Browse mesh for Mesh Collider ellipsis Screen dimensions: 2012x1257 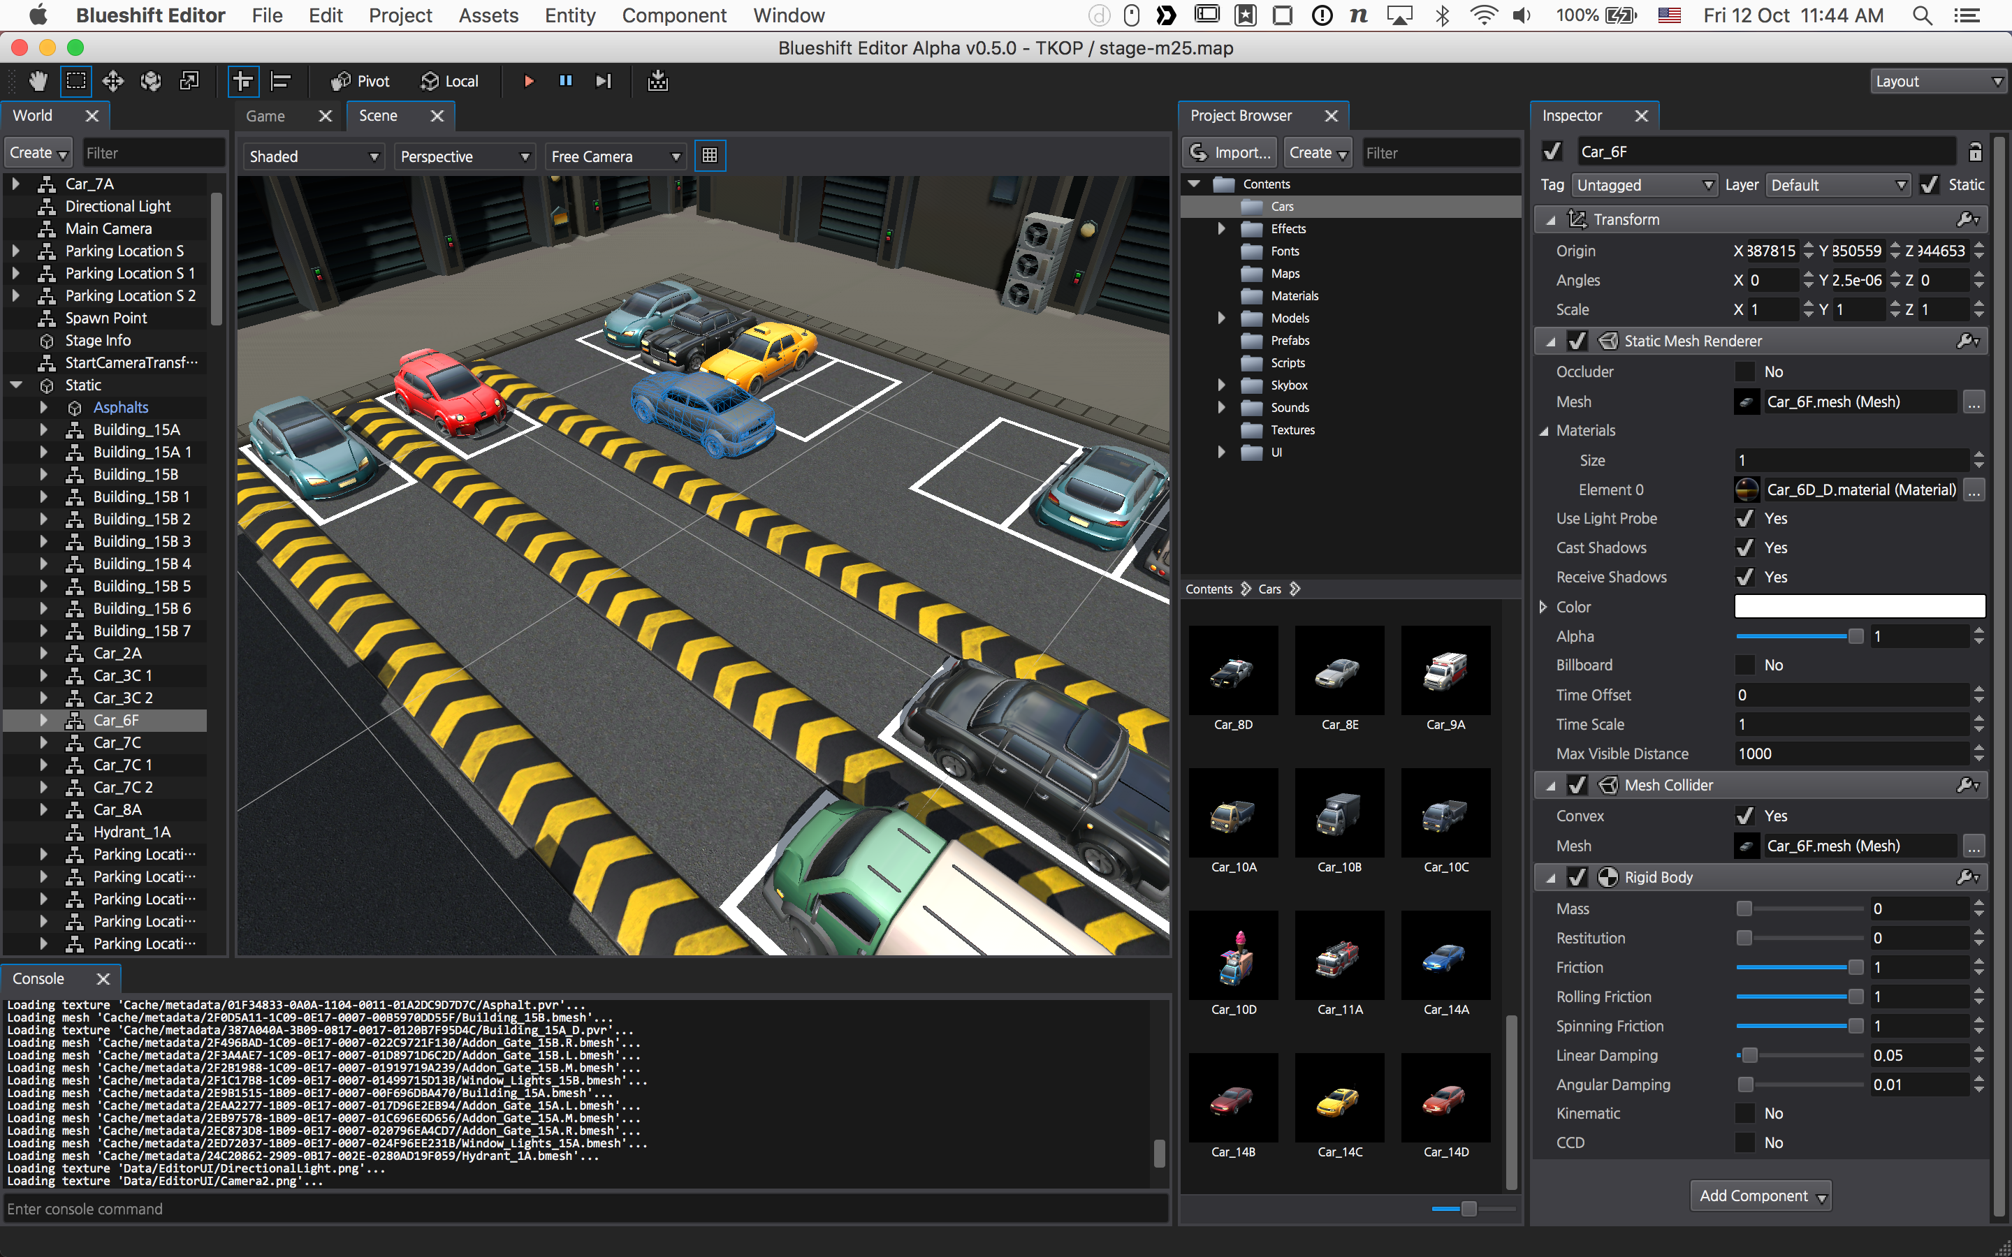click(x=1974, y=846)
